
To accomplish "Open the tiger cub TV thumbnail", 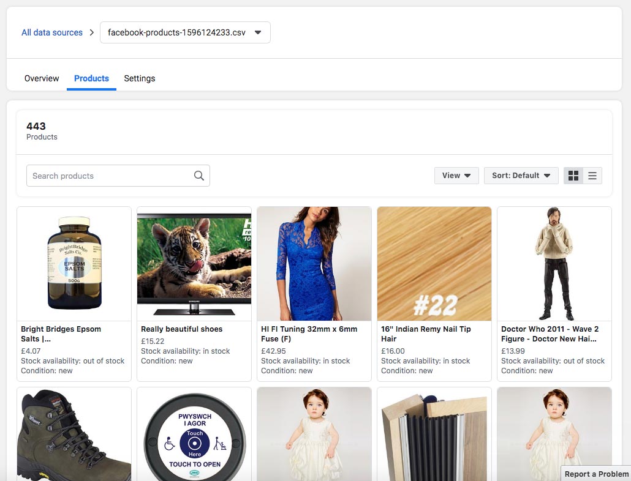I will [x=194, y=264].
